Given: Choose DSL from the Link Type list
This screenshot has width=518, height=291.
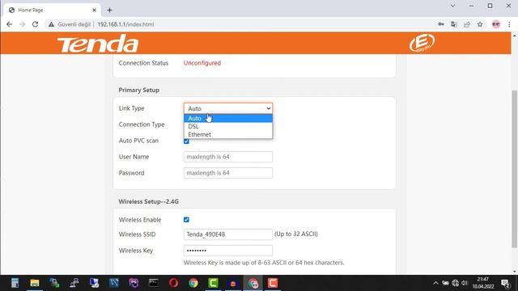Looking at the screenshot, I should (228, 126).
